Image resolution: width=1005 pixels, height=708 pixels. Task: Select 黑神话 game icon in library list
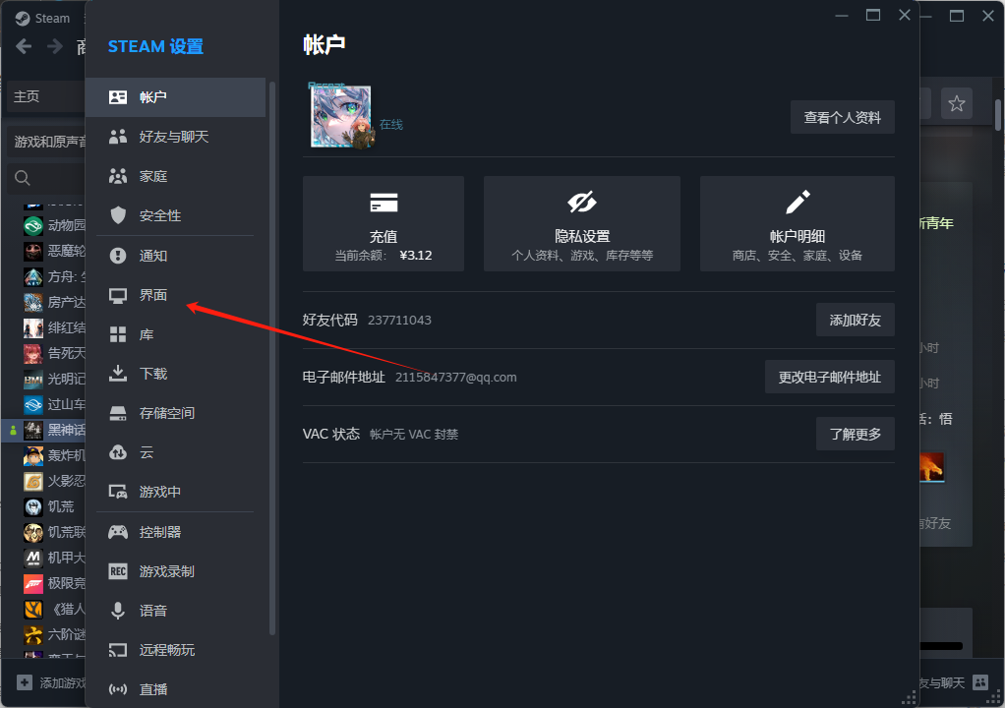(x=33, y=430)
